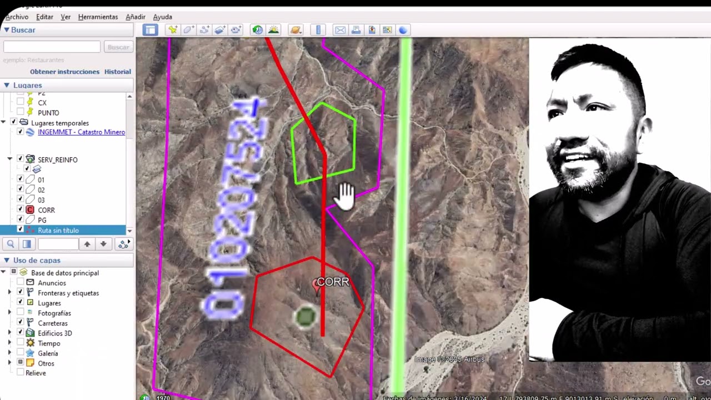The width and height of the screenshot is (711, 400).
Task: Show historical imagery with clock icon
Action: click(257, 30)
